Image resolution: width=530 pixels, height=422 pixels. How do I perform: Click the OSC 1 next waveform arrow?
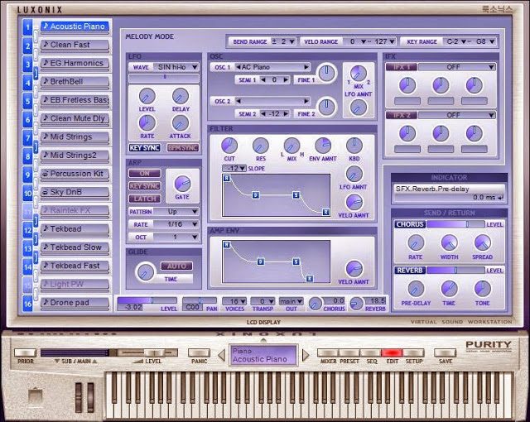pyautogui.click(x=306, y=67)
